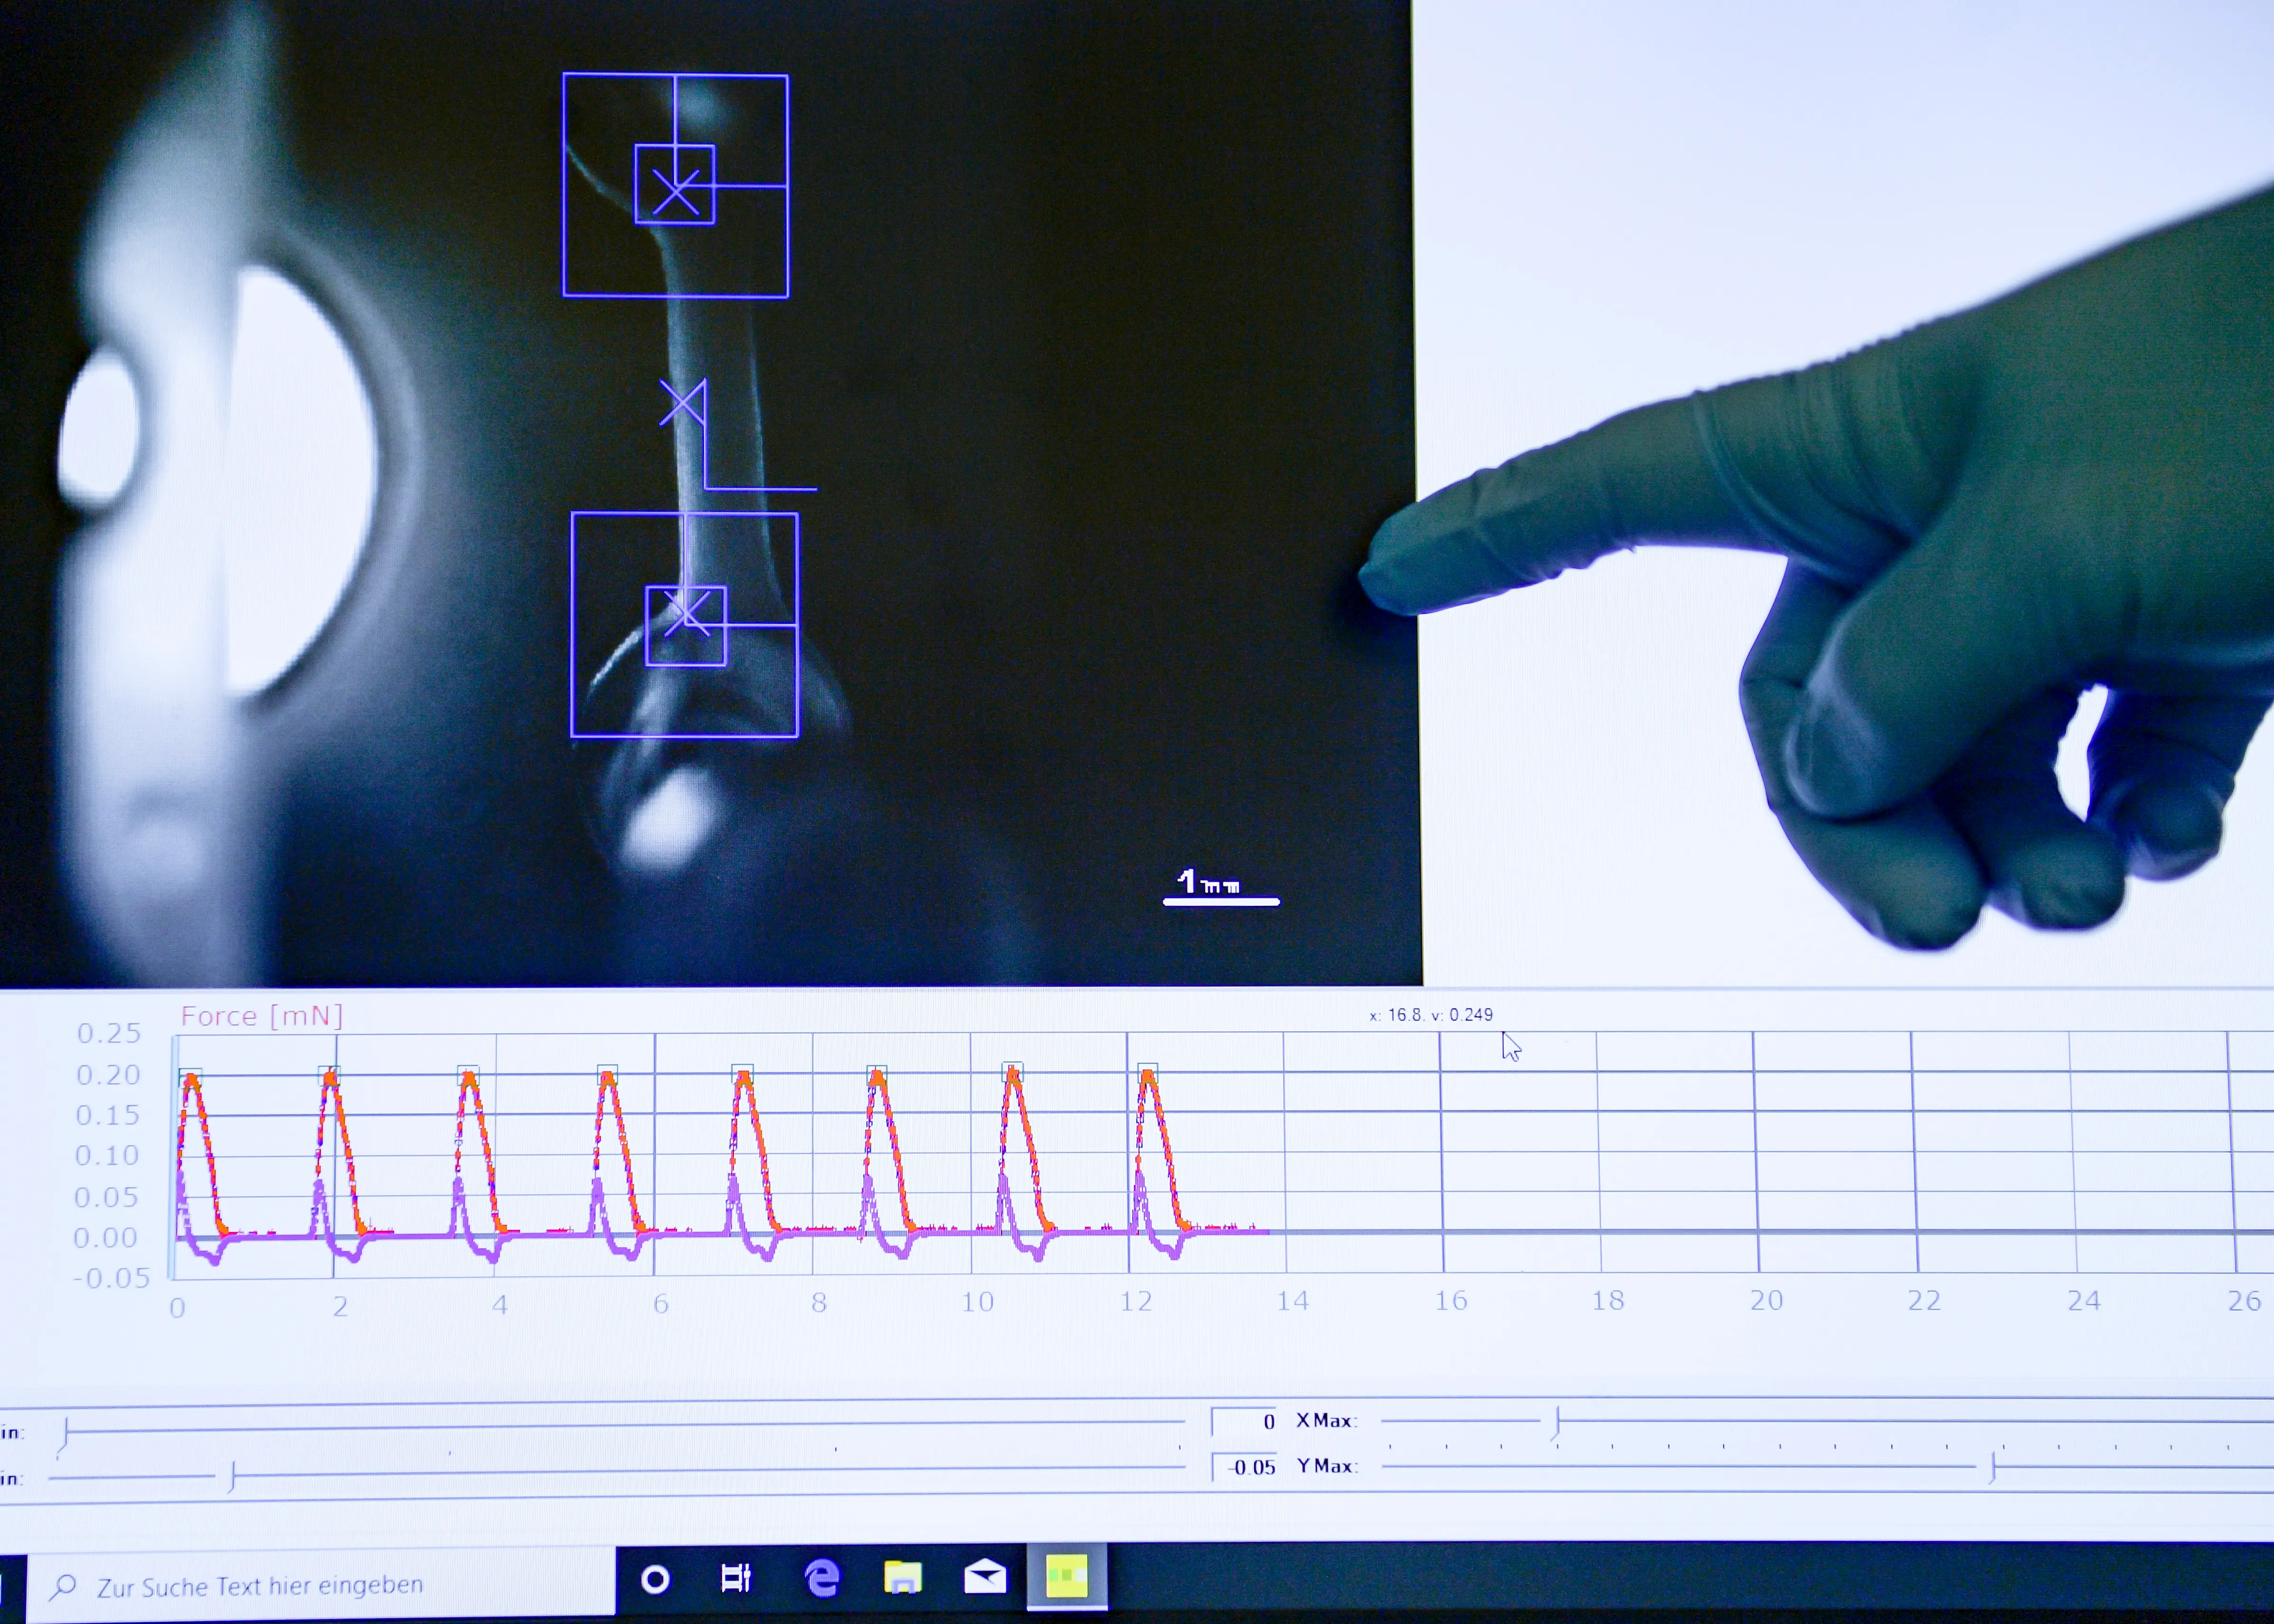The height and width of the screenshot is (1624, 2274).
Task: Click the X Min field showing 0
Action: click(x=1245, y=1421)
